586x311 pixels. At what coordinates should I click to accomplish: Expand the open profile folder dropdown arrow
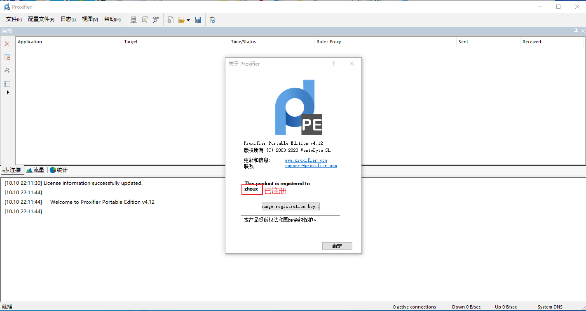coord(188,20)
